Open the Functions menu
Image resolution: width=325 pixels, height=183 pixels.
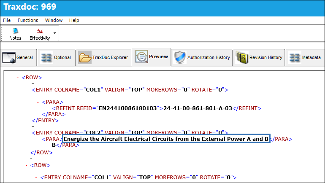click(28, 20)
